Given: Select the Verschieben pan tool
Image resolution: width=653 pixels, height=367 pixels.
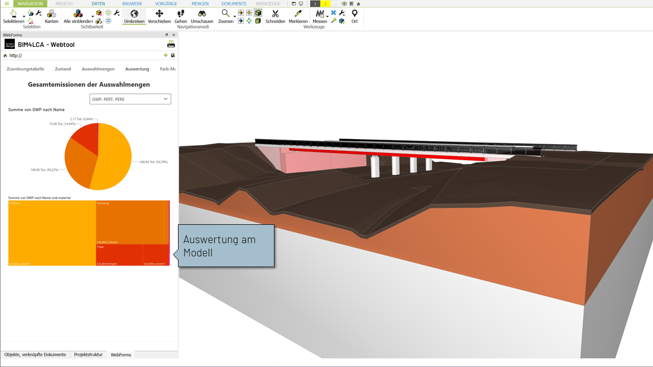Looking at the screenshot, I should [x=159, y=16].
